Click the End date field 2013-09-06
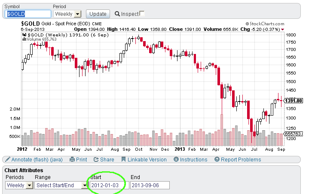Image resolution: width=315 pixels, height=194 pixels. 150,185
